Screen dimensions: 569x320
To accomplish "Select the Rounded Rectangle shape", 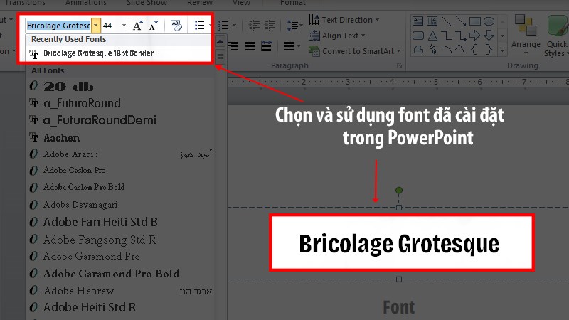I will [418, 36].
